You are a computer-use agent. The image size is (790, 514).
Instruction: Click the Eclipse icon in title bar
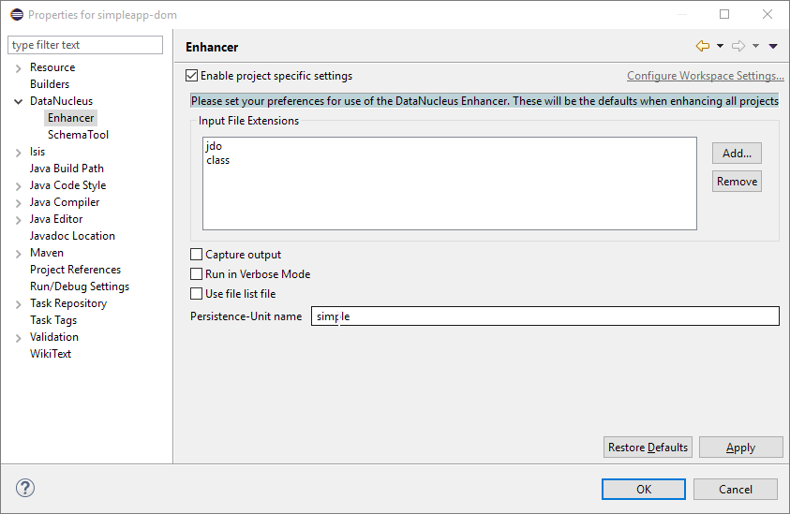click(x=17, y=15)
